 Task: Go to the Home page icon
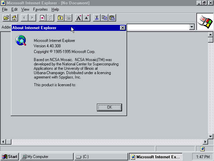pos(14,18)
